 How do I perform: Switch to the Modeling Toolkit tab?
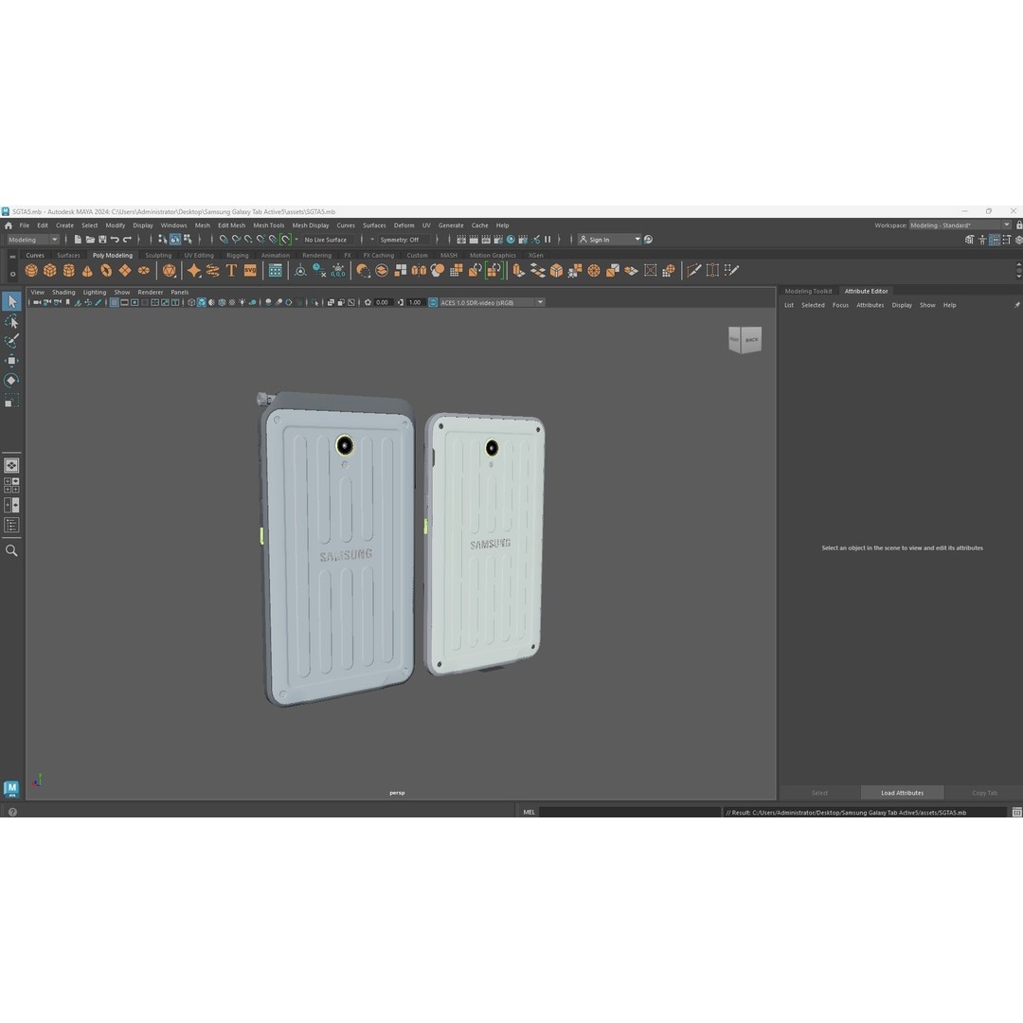[x=808, y=291]
